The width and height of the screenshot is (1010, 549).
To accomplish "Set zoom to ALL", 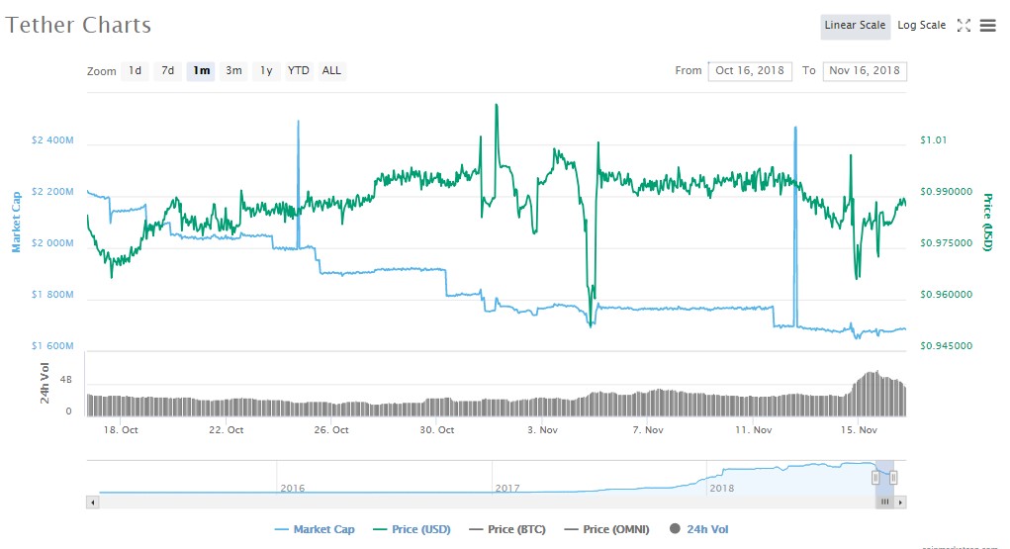I will point(331,71).
